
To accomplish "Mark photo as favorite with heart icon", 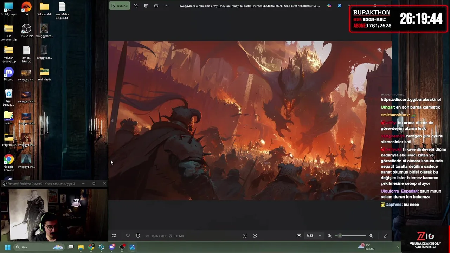I will pos(128,236).
